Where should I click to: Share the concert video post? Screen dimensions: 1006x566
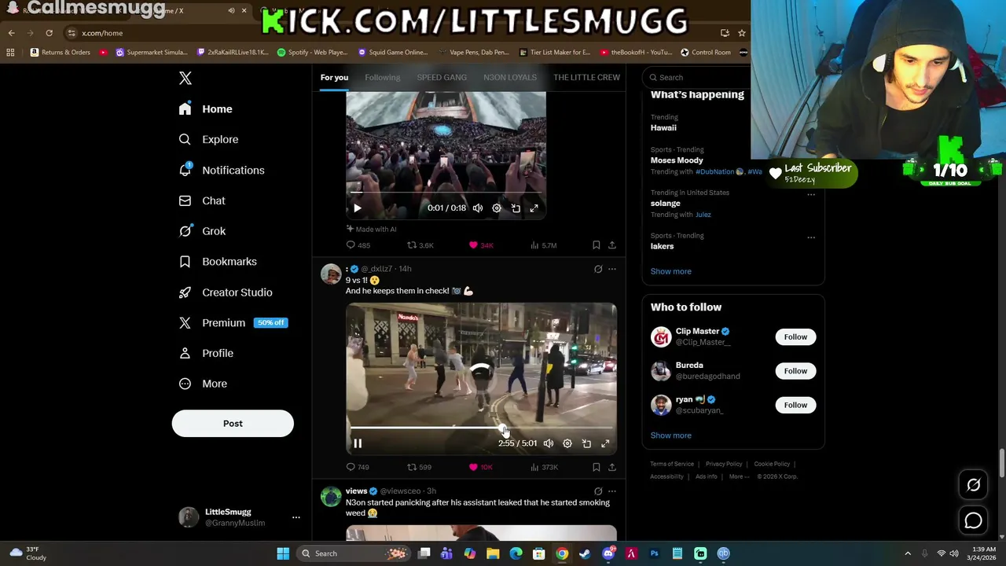[612, 245]
